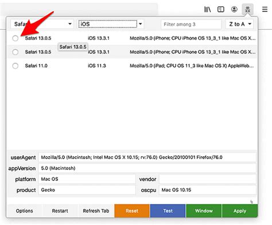Select the Safari 11.0 radio button
This screenshot has height=225, width=272.
[15, 66]
